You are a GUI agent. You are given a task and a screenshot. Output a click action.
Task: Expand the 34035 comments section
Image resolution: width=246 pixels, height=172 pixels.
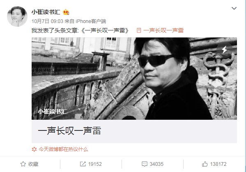pyautogui.click(x=152, y=164)
